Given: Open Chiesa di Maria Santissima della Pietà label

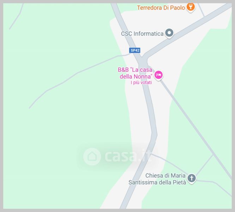Looking at the screenshot, I should (x=157, y=179).
